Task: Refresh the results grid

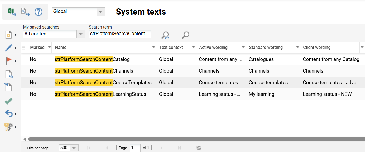Action: click(199, 148)
